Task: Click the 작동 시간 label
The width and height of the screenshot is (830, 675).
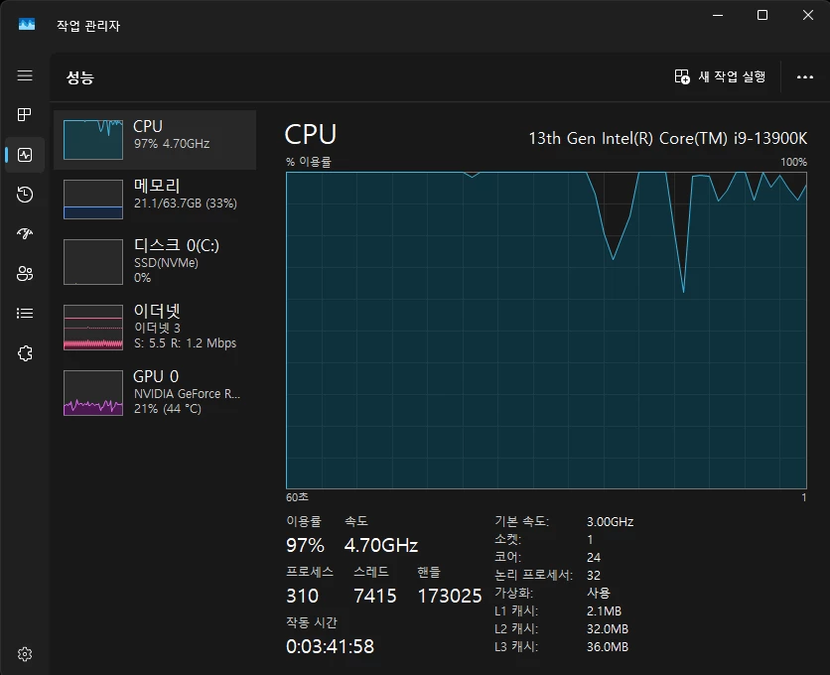Action: [312, 622]
